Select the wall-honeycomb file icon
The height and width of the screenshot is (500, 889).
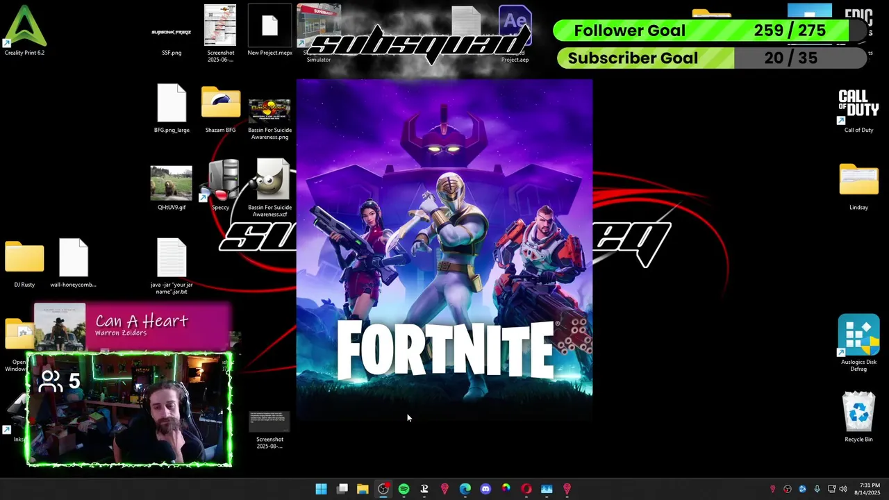(x=73, y=262)
